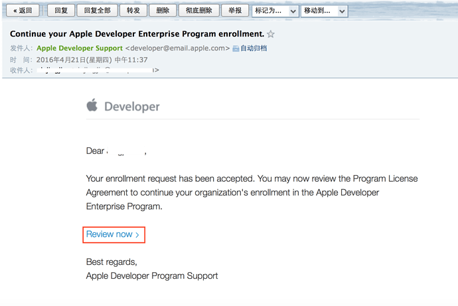Click the 转发 forward button
Screen dimensions: 458x306
[133, 11]
